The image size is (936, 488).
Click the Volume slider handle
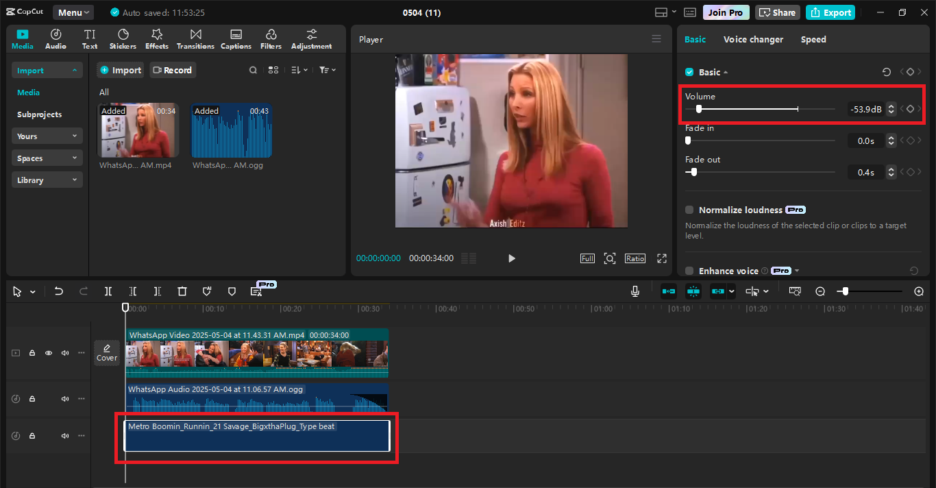tap(698, 109)
